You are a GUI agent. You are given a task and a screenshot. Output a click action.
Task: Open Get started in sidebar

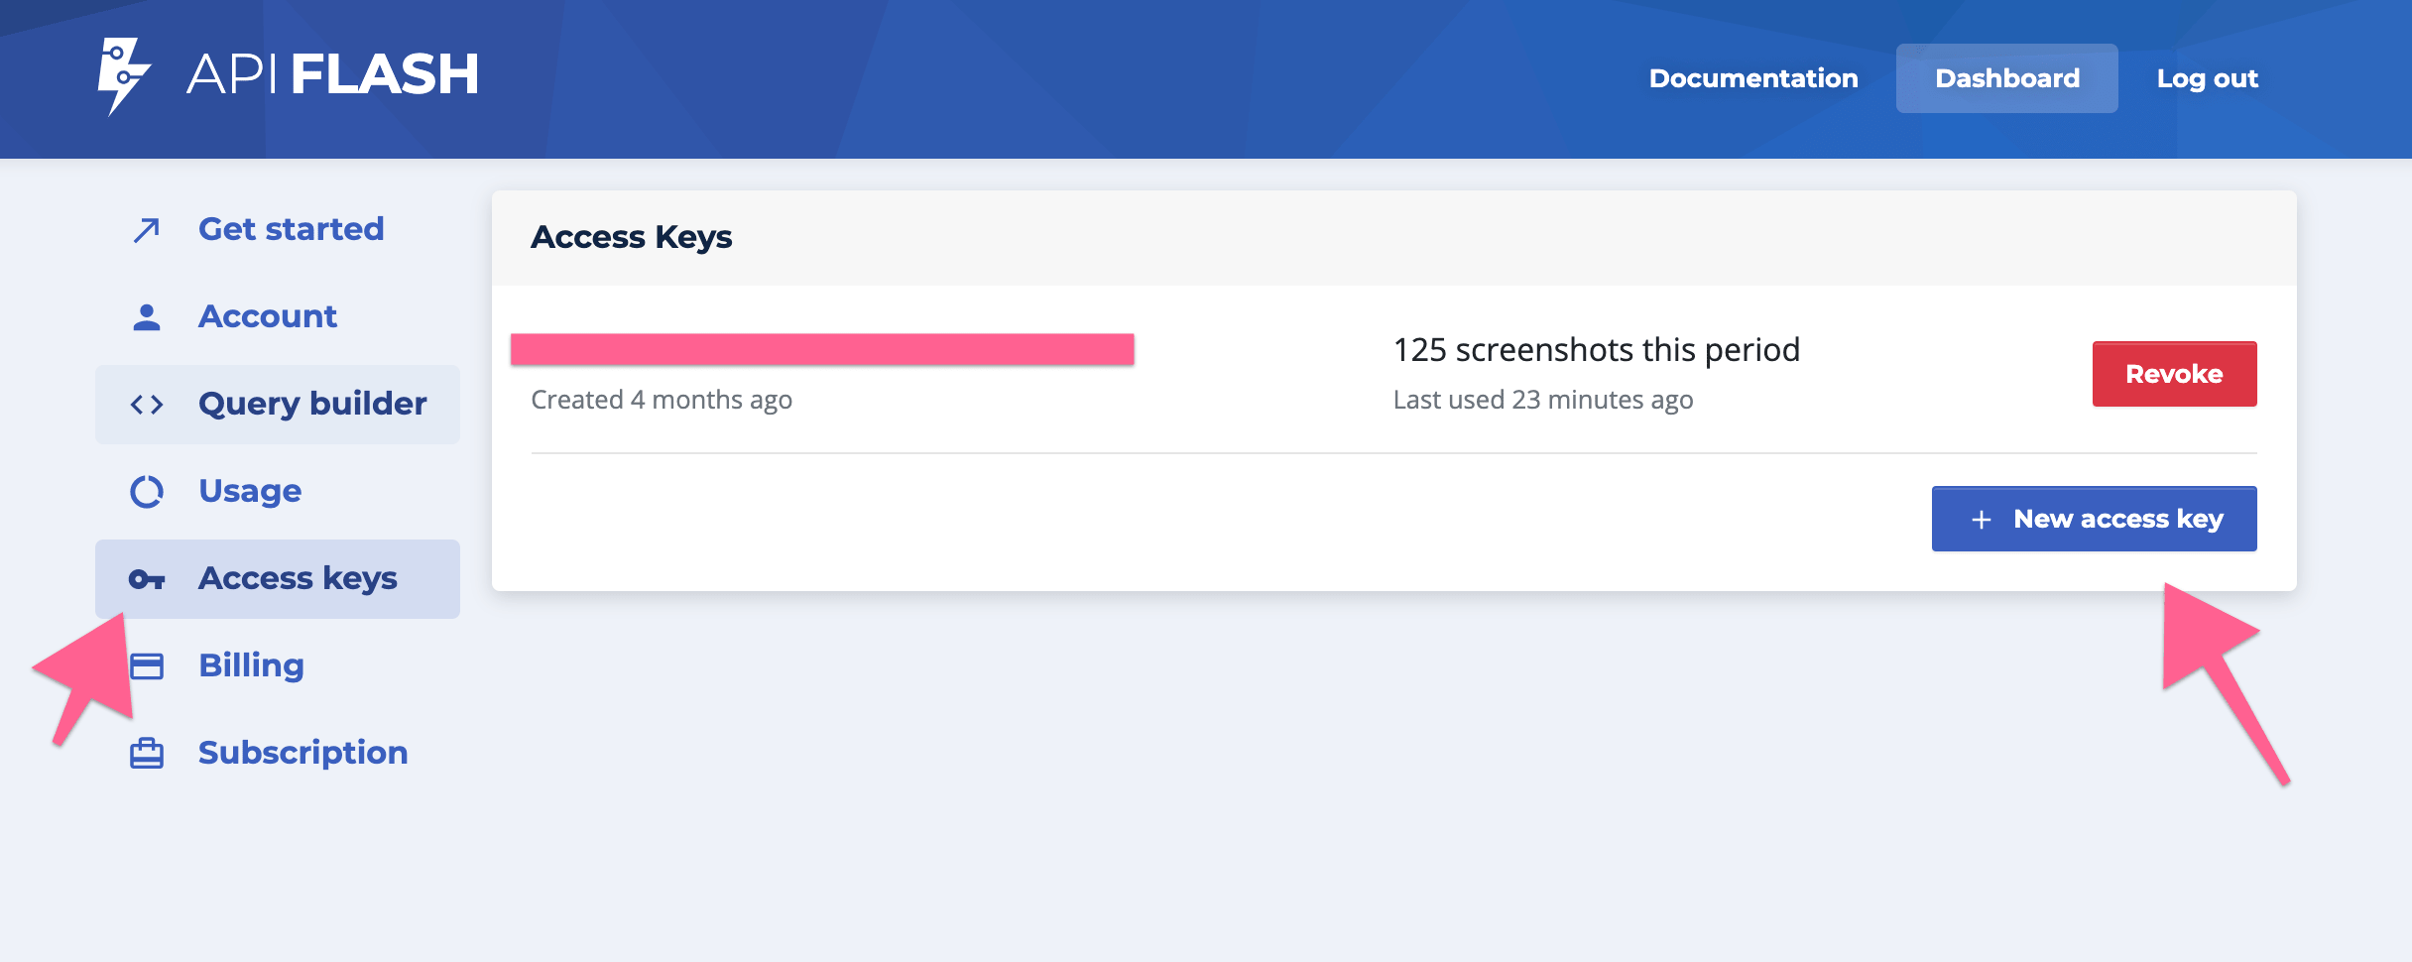pyautogui.click(x=291, y=229)
